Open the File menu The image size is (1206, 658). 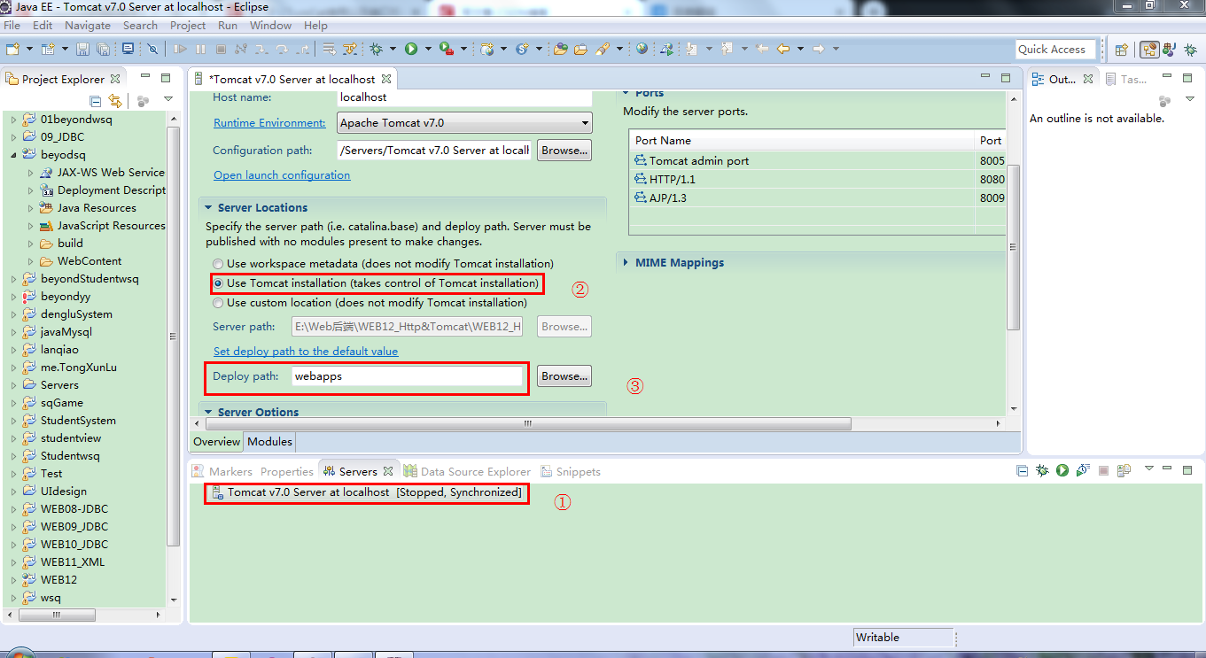[x=12, y=25]
